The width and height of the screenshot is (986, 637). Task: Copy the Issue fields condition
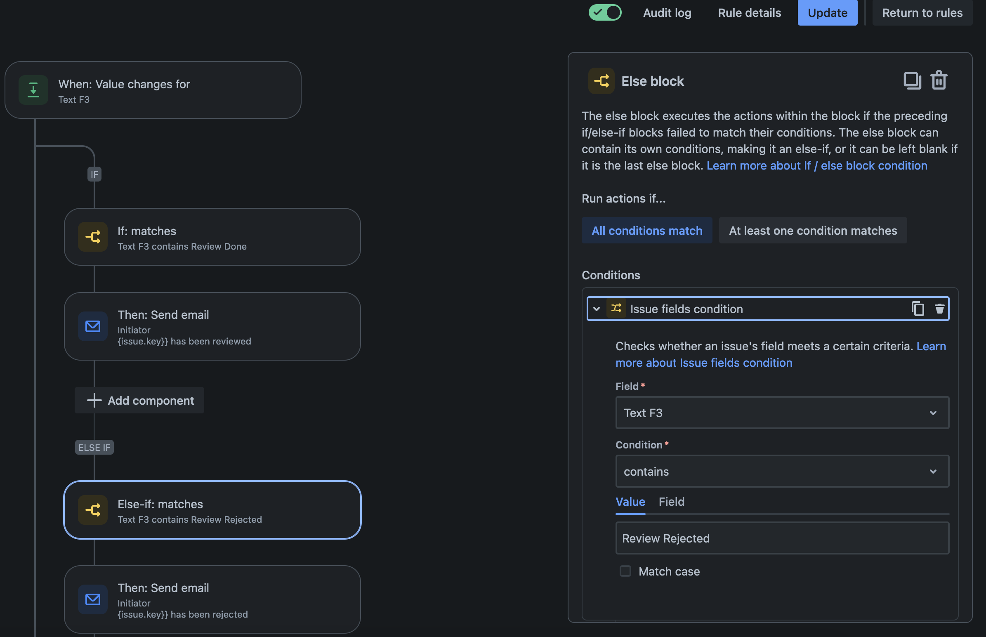coord(918,309)
